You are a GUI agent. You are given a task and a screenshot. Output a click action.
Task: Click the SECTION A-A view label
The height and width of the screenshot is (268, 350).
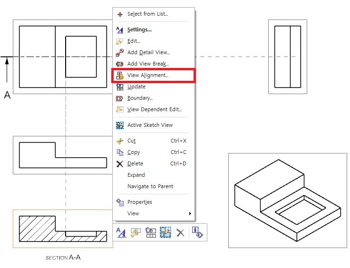[63, 258]
